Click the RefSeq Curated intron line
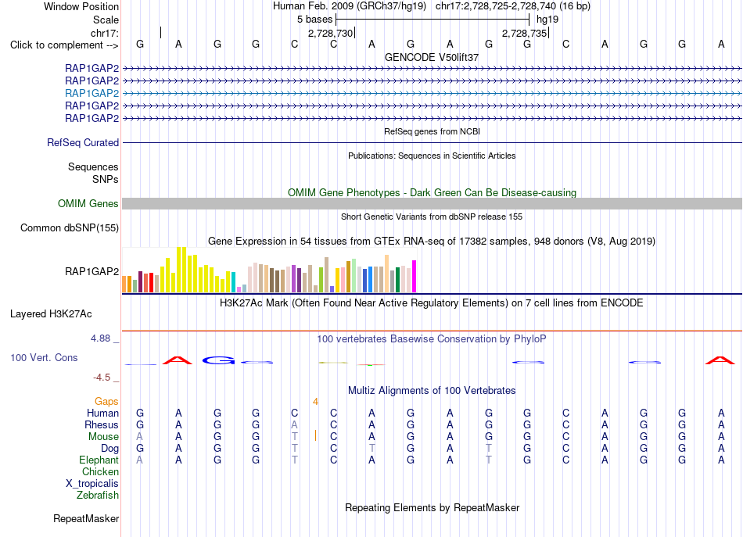The image size is (743, 537). click(432, 142)
